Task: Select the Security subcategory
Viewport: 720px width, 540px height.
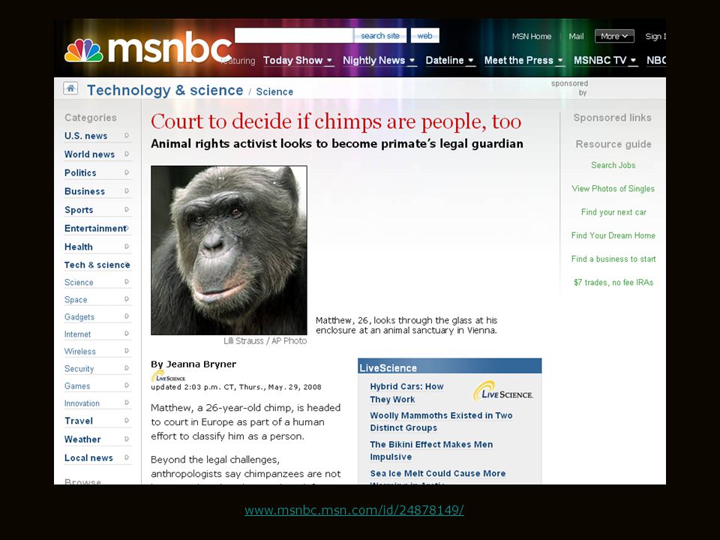Action: tap(79, 369)
